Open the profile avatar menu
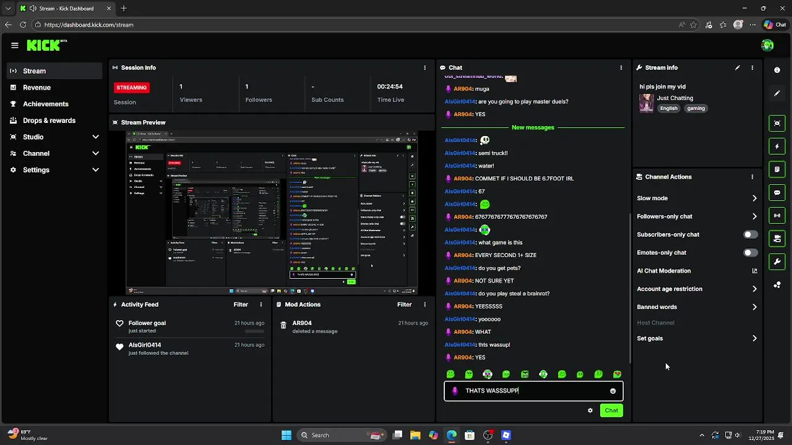Screen dimensions: 792x445 768,45
